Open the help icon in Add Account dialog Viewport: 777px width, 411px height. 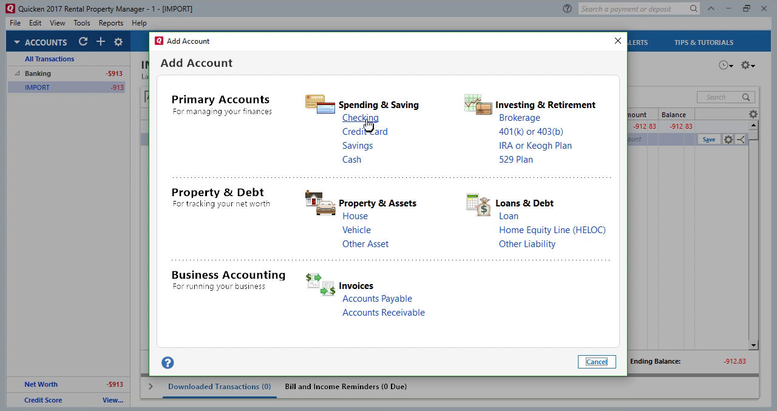point(168,362)
